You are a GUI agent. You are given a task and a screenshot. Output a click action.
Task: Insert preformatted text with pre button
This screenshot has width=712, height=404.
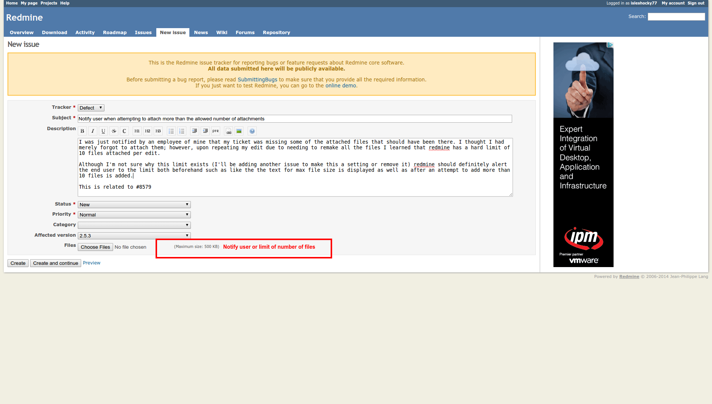(x=216, y=131)
